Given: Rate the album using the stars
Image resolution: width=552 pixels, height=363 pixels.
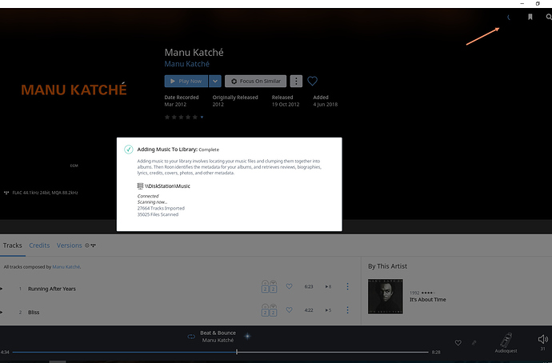Looking at the screenshot, I should click(181, 117).
